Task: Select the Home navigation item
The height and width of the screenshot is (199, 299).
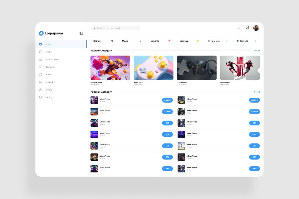Action: (48, 44)
